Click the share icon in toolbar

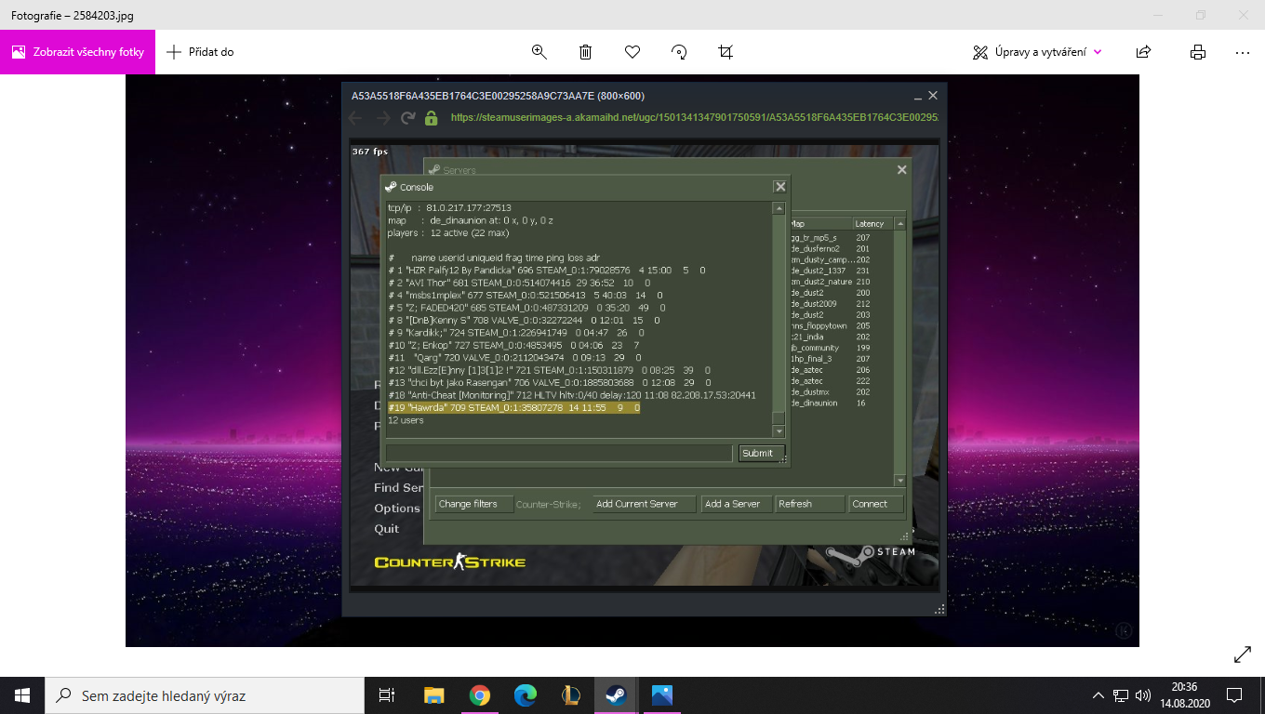pos(1144,52)
